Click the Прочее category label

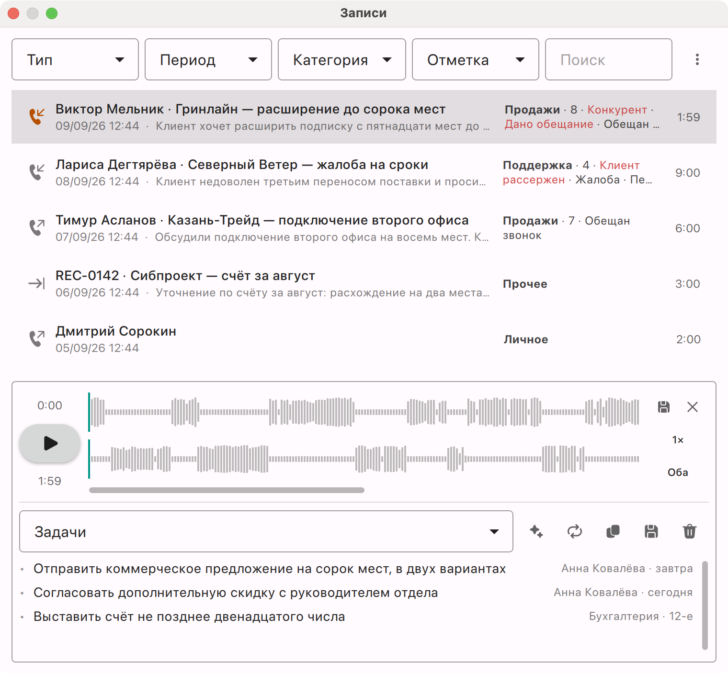[x=525, y=284]
